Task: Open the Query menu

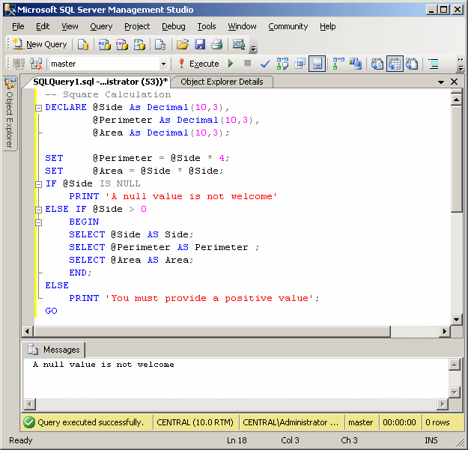Action: [101, 26]
